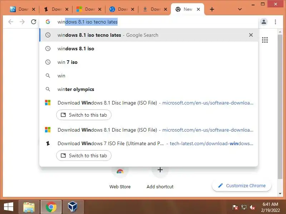Click the Google icon in the address bar

click(x=48, y=22)
